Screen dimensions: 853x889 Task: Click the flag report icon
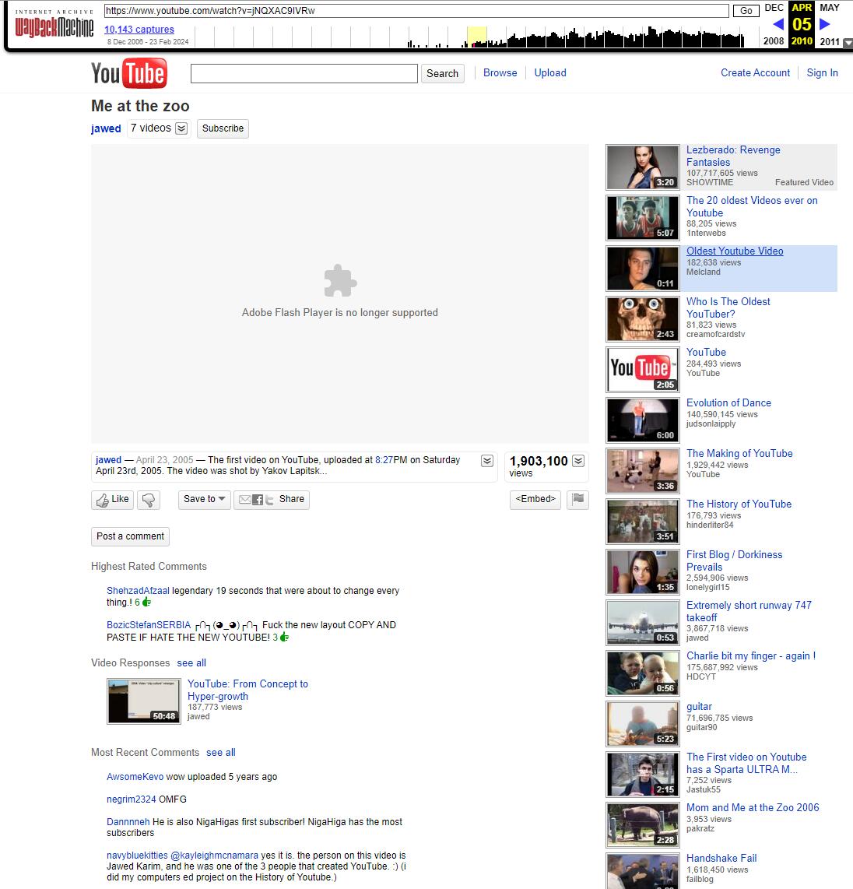[577, 500]
